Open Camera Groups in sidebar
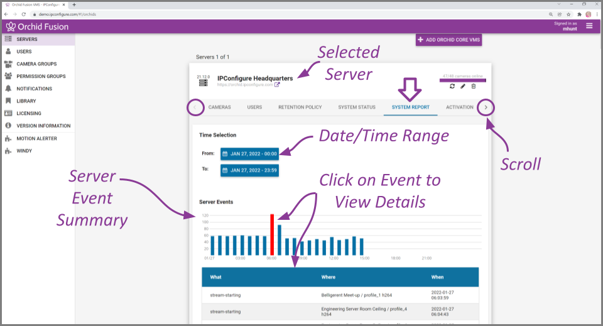The width and height of the screenshot is (603, 326). coord(38,64)
